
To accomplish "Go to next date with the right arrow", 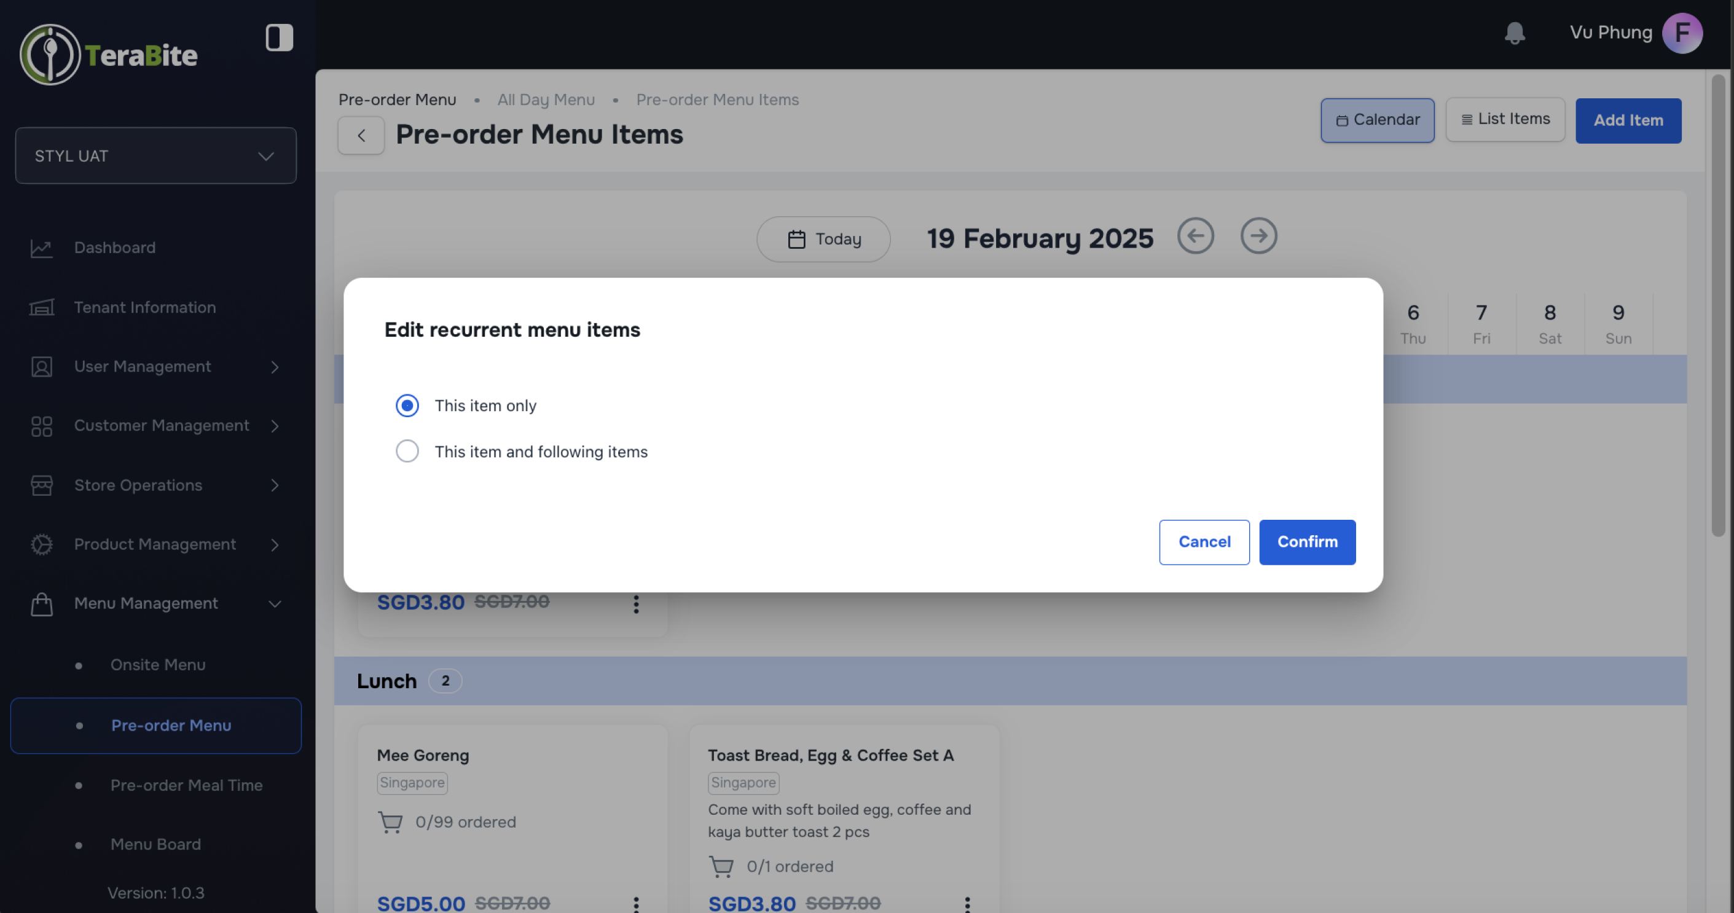I will coord(1258,237).
